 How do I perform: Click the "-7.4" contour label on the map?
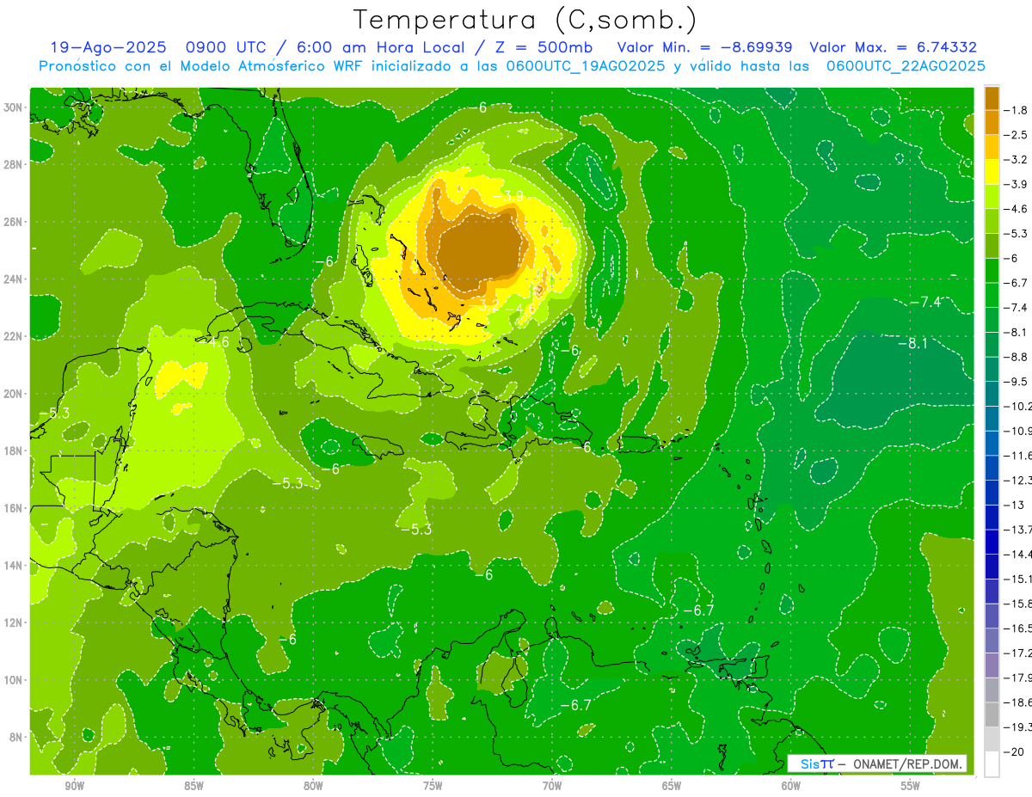pos(924,301)
